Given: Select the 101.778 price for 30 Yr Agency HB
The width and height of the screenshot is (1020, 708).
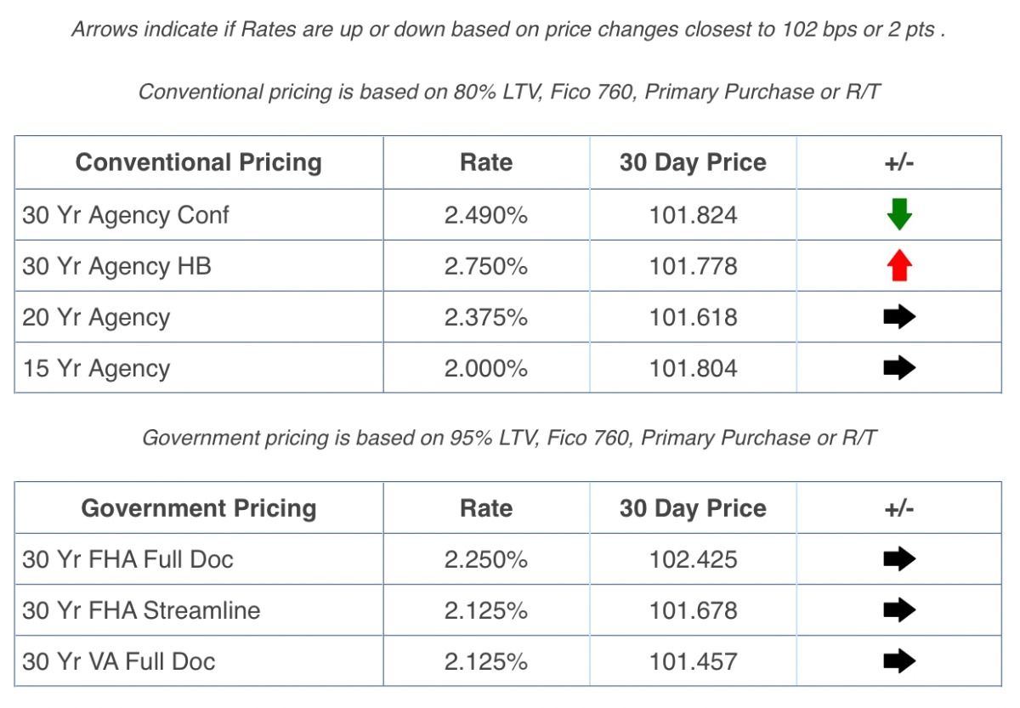Looking at the screenshot, I should (x=693, y=266).
